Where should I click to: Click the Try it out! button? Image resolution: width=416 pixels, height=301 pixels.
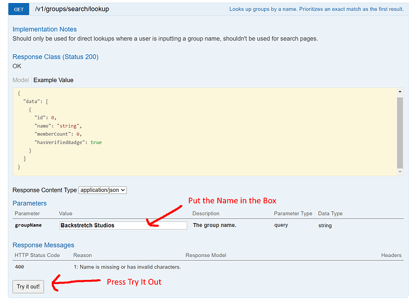[x=28, y=287]
